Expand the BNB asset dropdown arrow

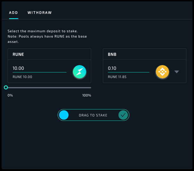[176, 72]
